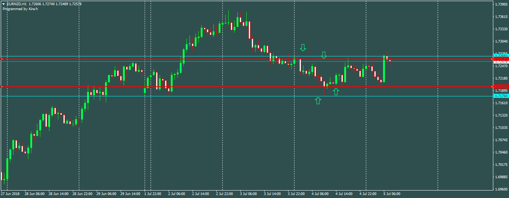Select the lowest green up arrow marker

pos(318,100)
